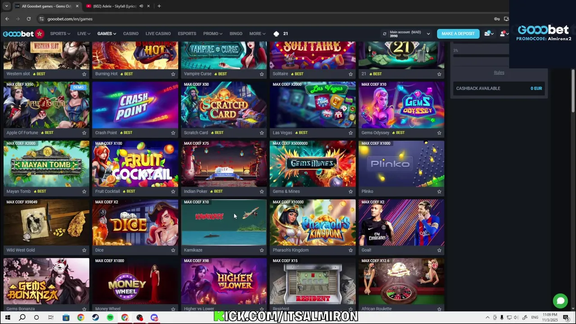
Task: Add Scratch Card to favorites
Action: coord(262,133)
